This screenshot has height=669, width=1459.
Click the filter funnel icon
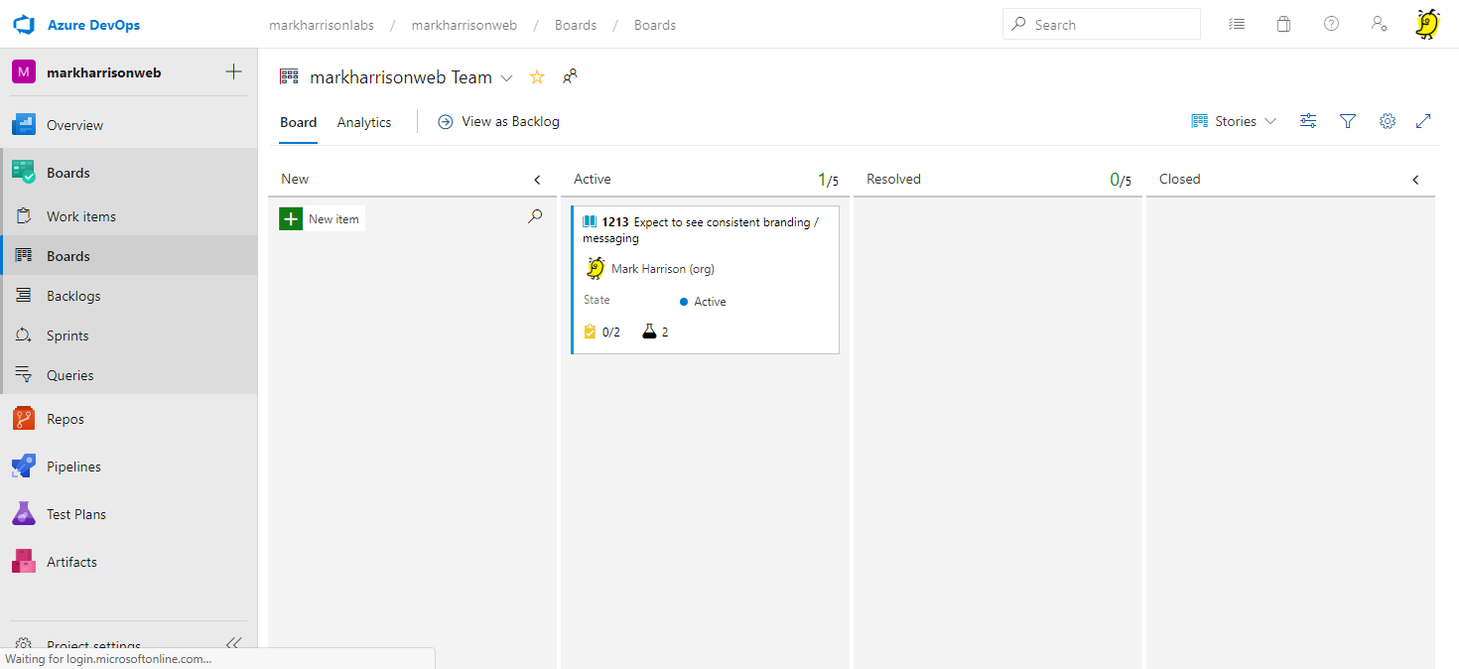pyautogui.click(x=1348, y=121)
